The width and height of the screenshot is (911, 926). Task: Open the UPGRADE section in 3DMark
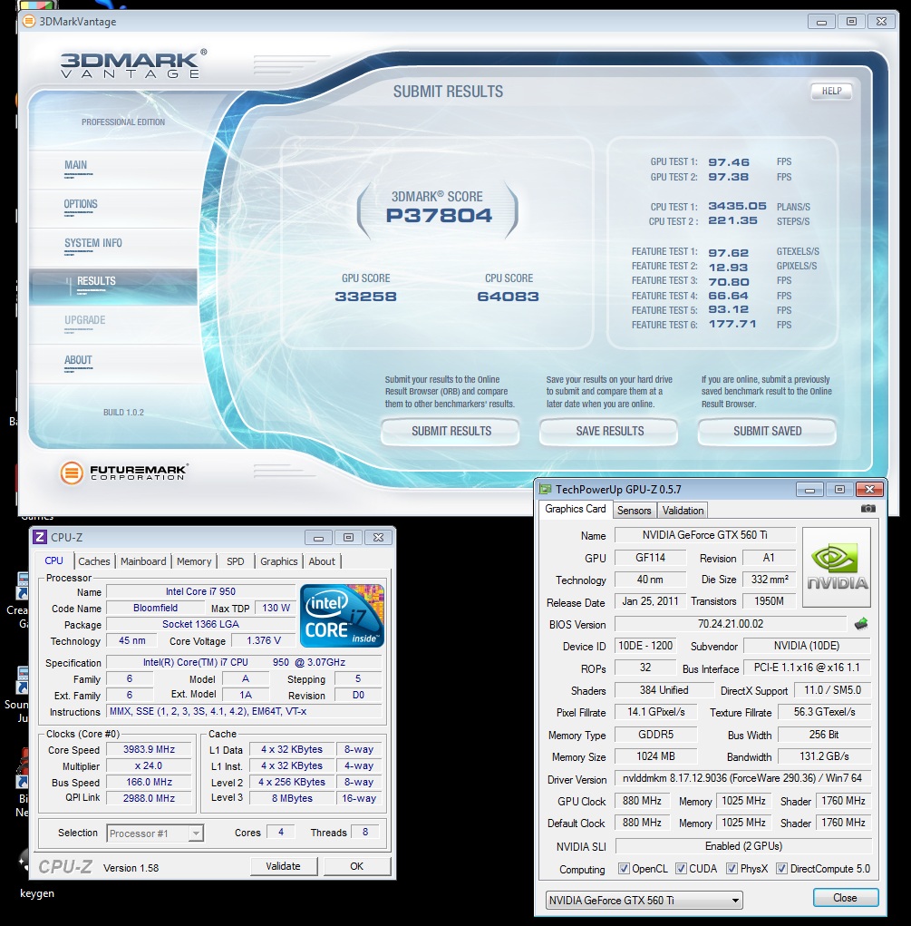click(x=113, y=326)
